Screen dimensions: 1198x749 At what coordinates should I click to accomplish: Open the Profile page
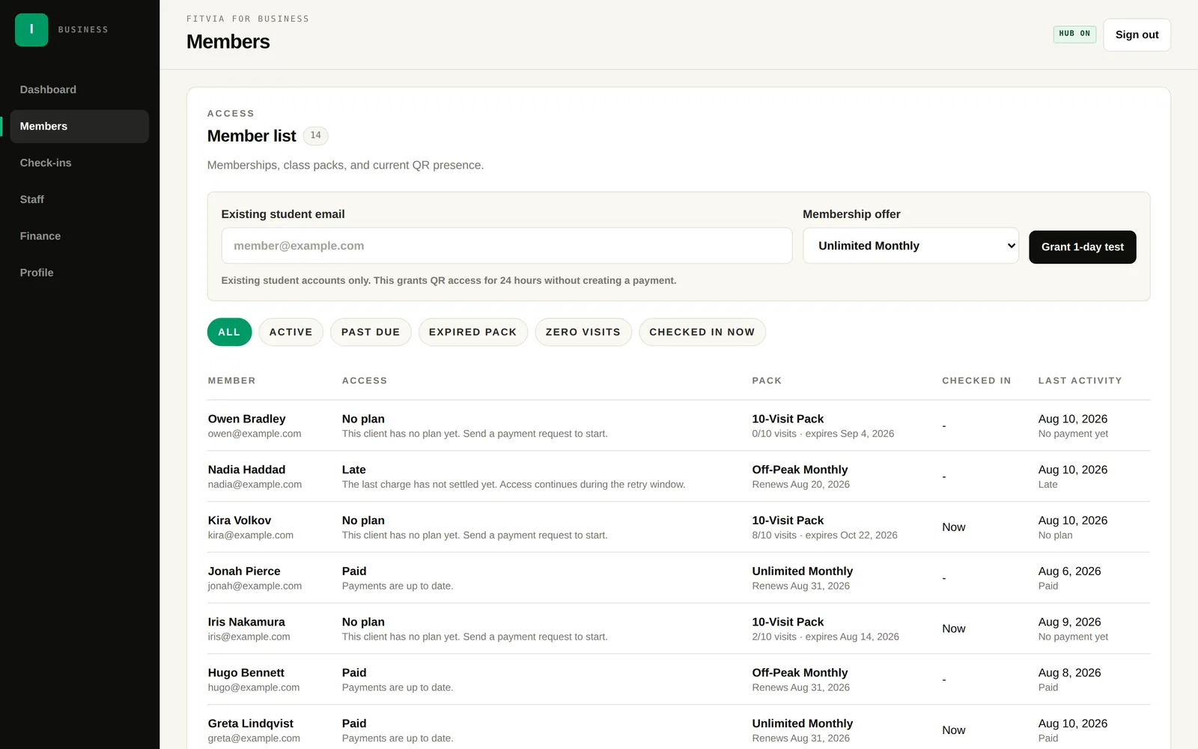pyautogui.click(x=37, y=273)
